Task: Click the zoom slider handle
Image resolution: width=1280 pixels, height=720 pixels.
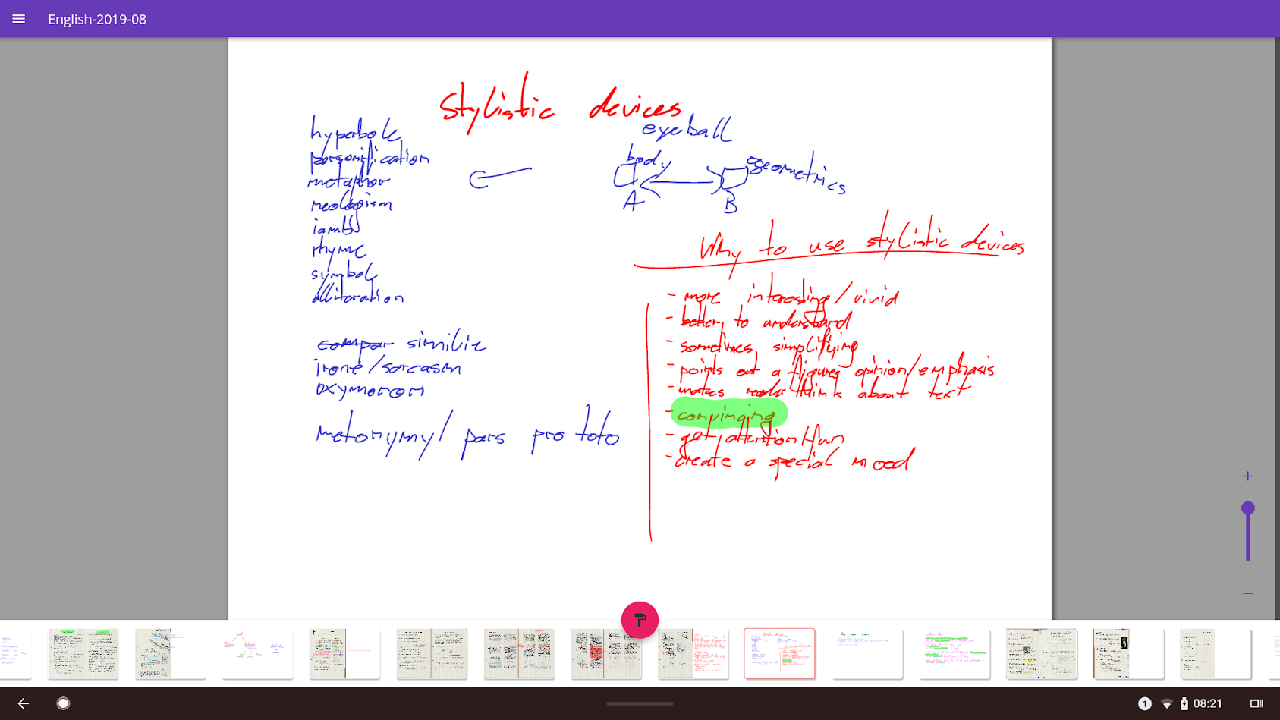Action: click(x=1247, y=508)
